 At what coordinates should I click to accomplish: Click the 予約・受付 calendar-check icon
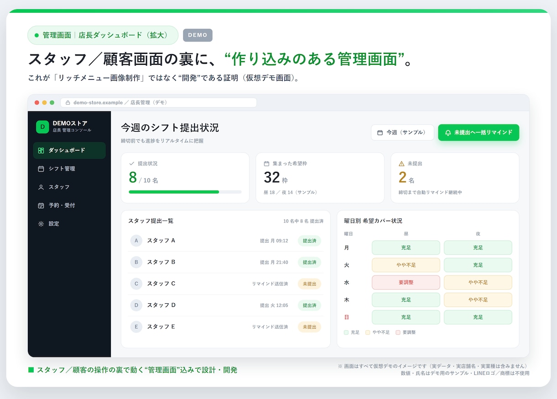click(41, 206)
